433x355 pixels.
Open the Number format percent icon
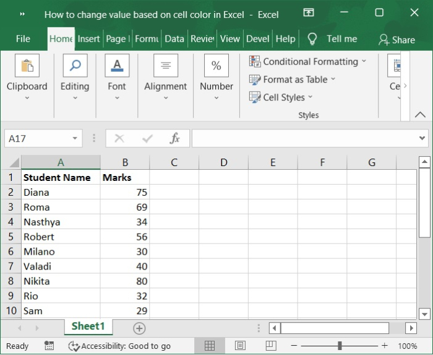click(x=216, y=66)
